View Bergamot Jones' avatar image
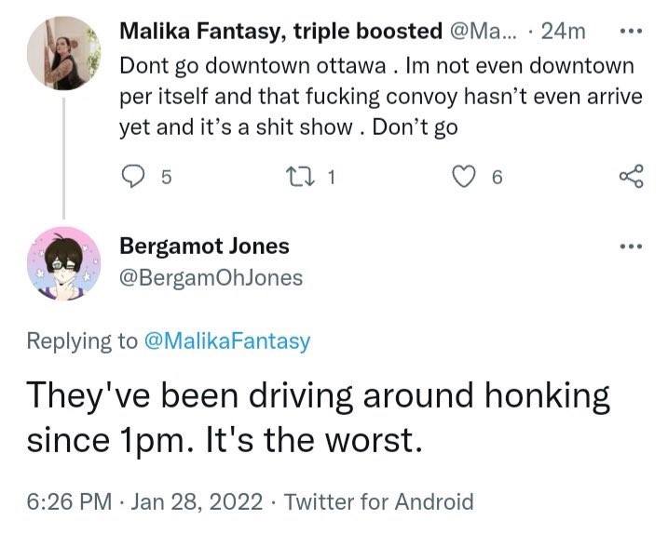Viewport: 668px width, 534px height. pyautogui.click(x=63, y=262)
